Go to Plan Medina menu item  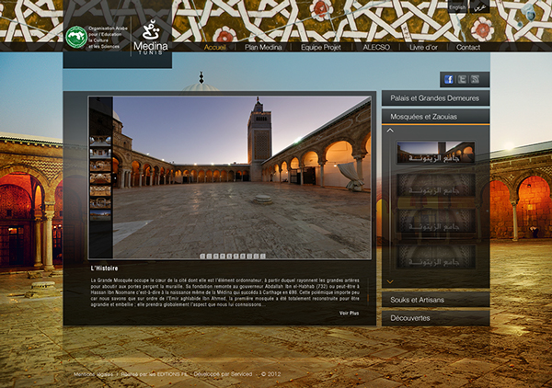pos(263,47)
